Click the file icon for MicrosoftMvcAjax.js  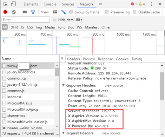[x=4, y=109]
